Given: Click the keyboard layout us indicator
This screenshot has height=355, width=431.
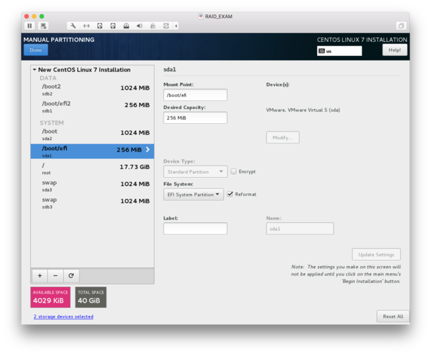Looking at the screenshot, I should tap(339, 51).
